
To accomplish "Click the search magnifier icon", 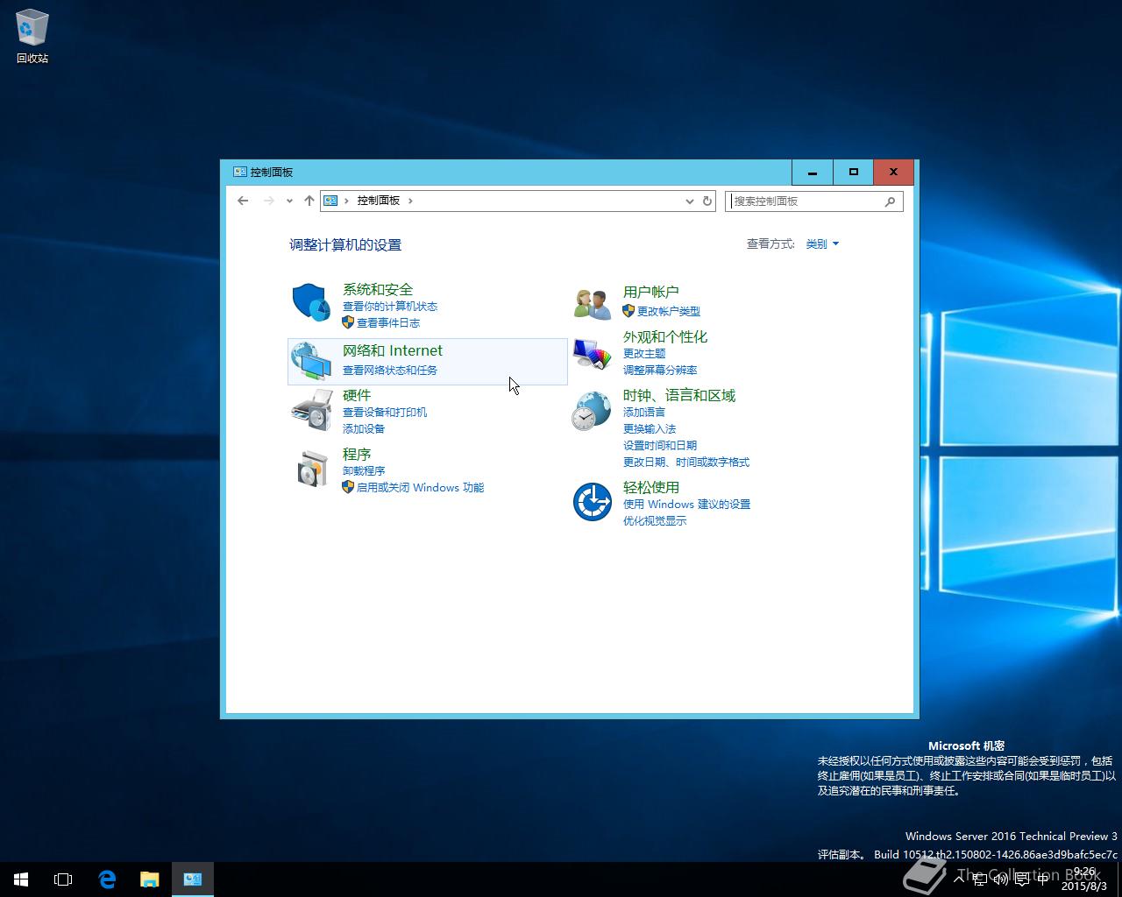I will (x=890, y=201).
